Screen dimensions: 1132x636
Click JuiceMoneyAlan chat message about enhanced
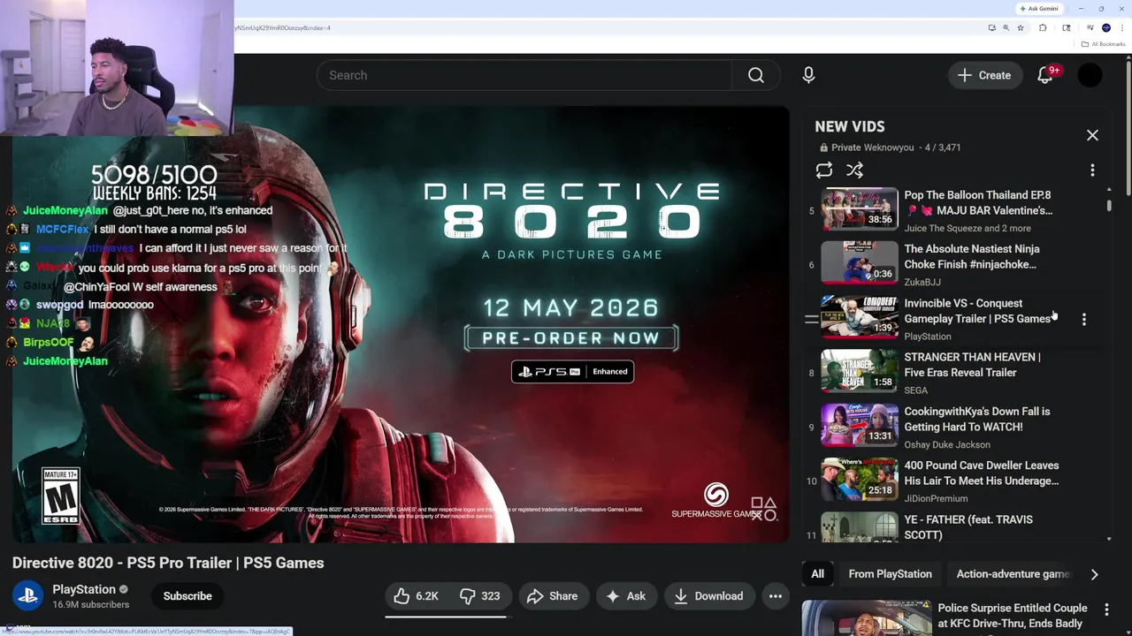[x=148, y=210]
